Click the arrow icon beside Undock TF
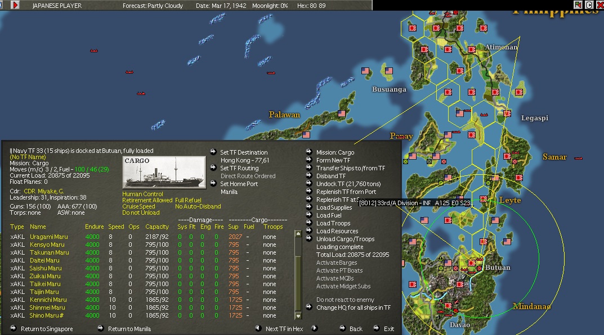The image size is (604, 335). [x=309, y=183]
